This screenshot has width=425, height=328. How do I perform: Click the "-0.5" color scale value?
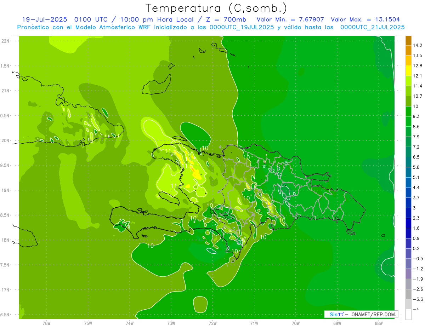click(x=418, y=259)
